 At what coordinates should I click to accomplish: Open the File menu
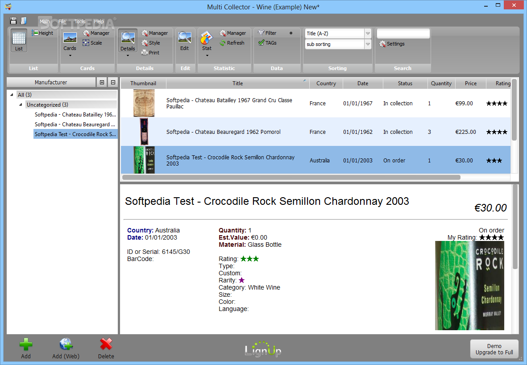click(x=62, y=21)
